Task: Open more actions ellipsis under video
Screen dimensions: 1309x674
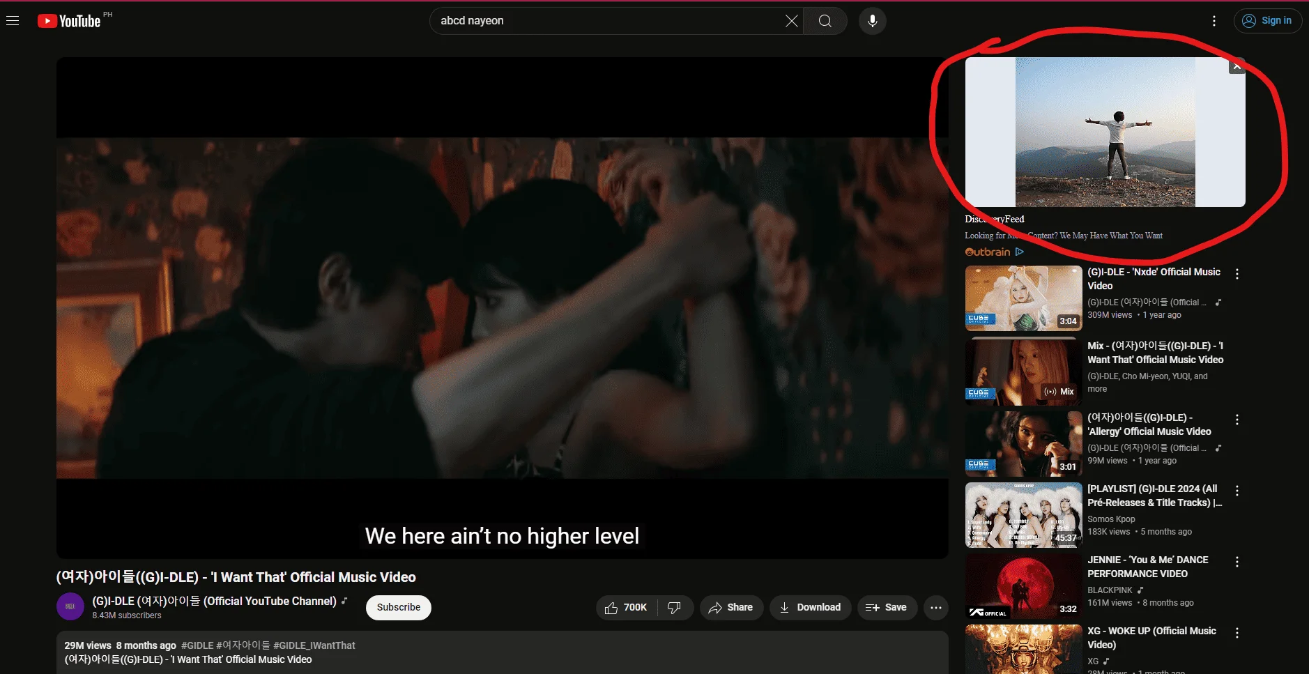Action: [936, 608]
